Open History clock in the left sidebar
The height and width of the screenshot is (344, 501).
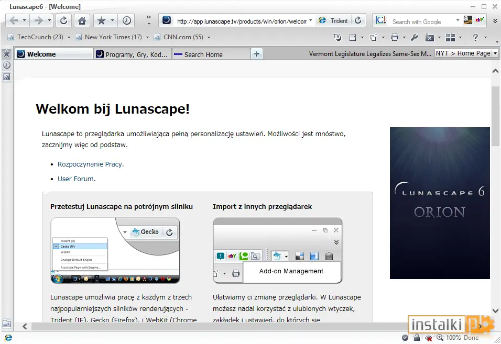6,65
